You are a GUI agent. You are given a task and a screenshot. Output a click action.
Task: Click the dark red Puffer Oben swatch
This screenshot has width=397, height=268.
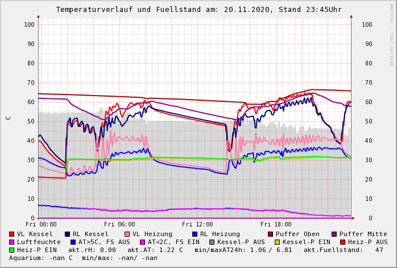(270, 234)
